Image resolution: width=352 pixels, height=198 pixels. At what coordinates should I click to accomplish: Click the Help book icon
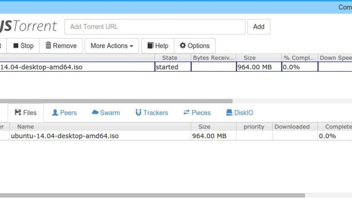150,45
